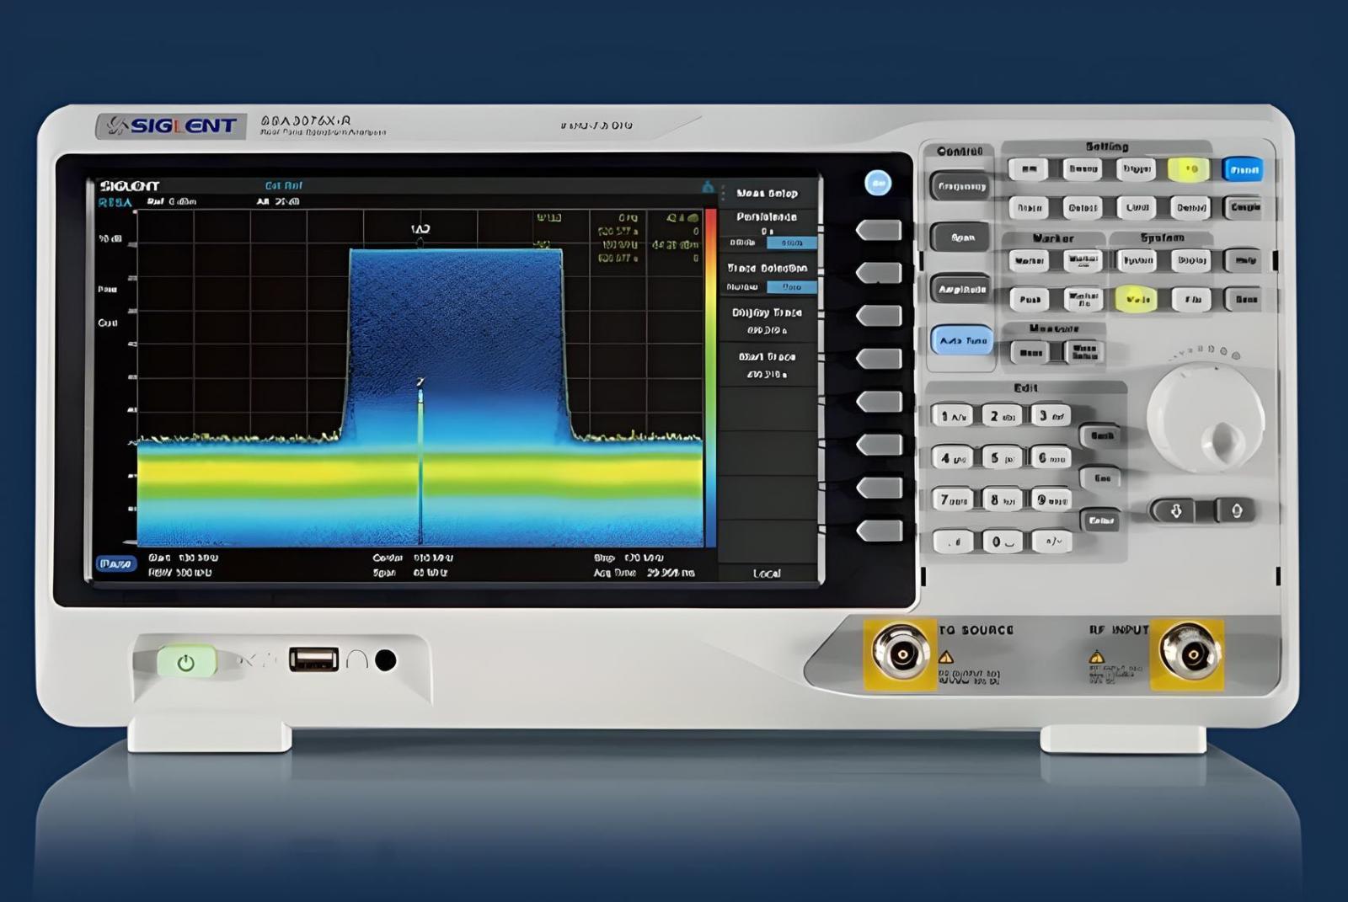Toggle the highlighted Trace Selection option

(791, 287)
